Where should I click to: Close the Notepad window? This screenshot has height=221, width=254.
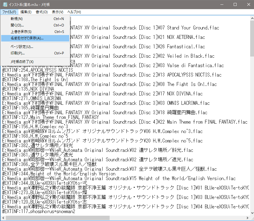248,4
